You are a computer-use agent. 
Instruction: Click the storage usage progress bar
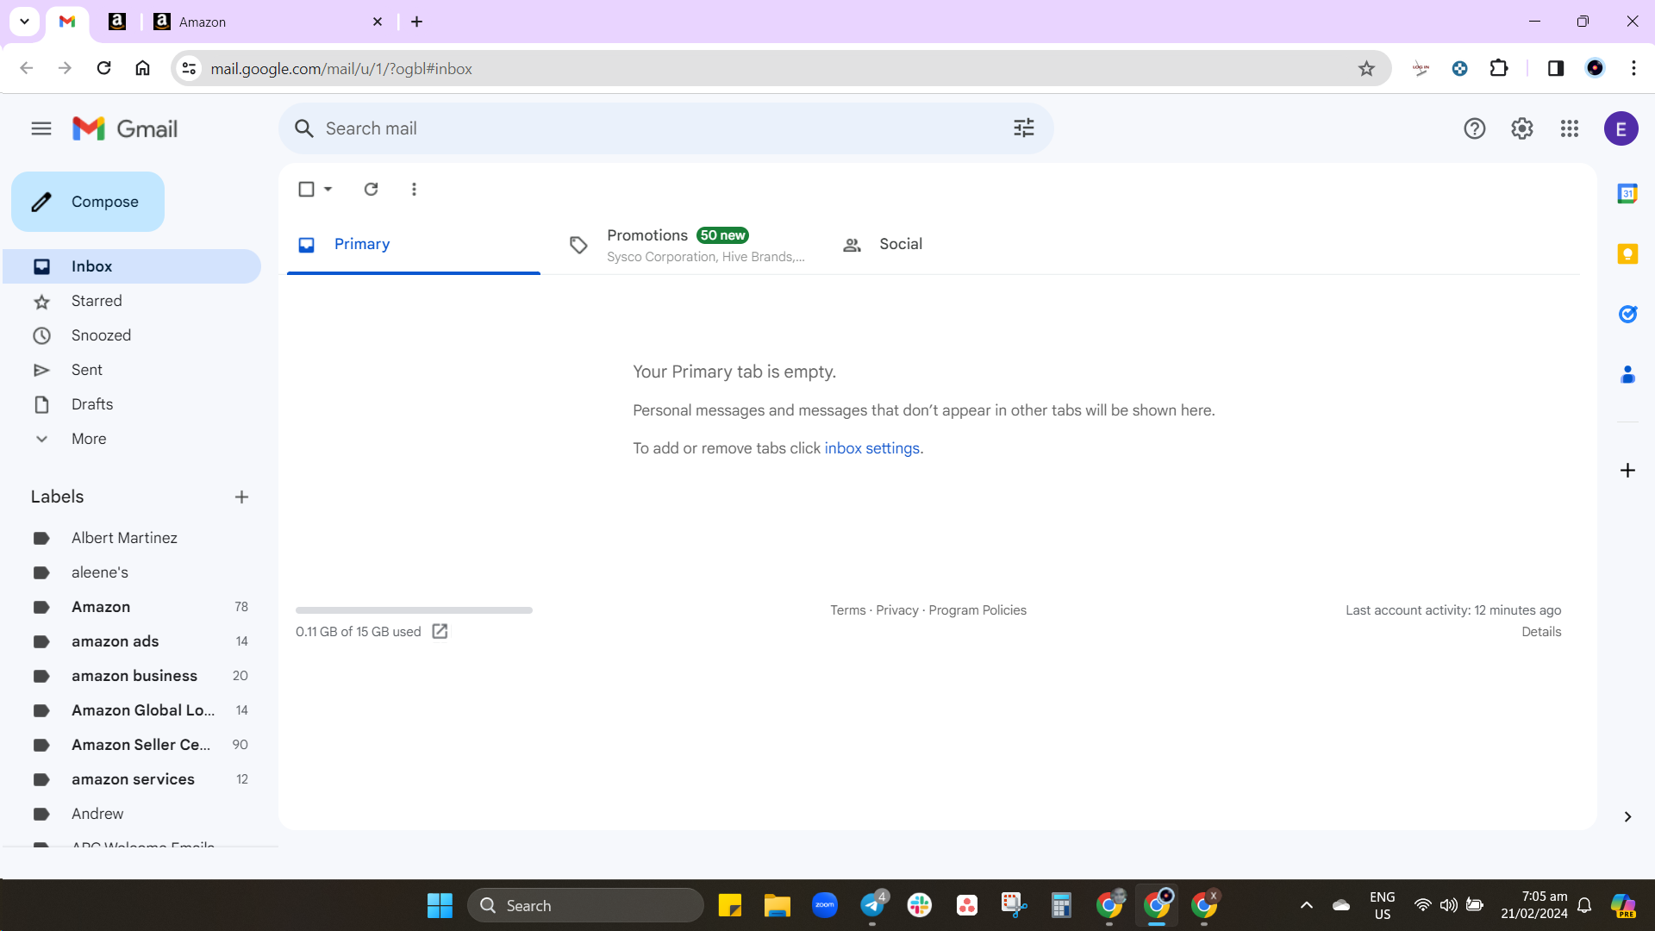[414, 610]
